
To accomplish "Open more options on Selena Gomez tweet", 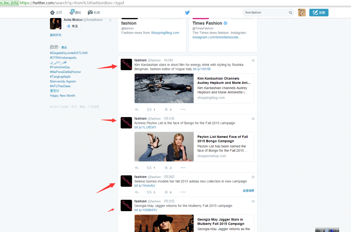I will click(183, 192).
